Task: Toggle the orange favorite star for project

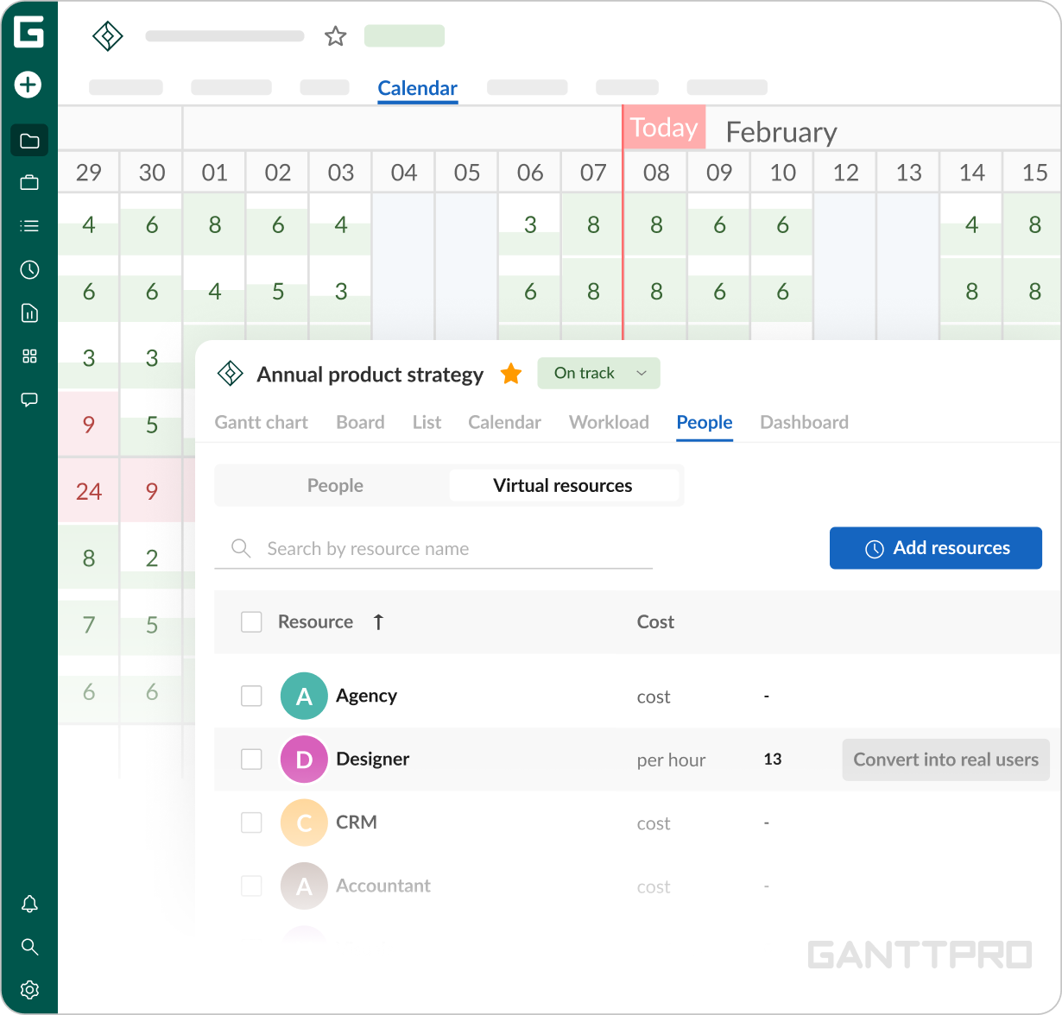Action: coord(511,374)
